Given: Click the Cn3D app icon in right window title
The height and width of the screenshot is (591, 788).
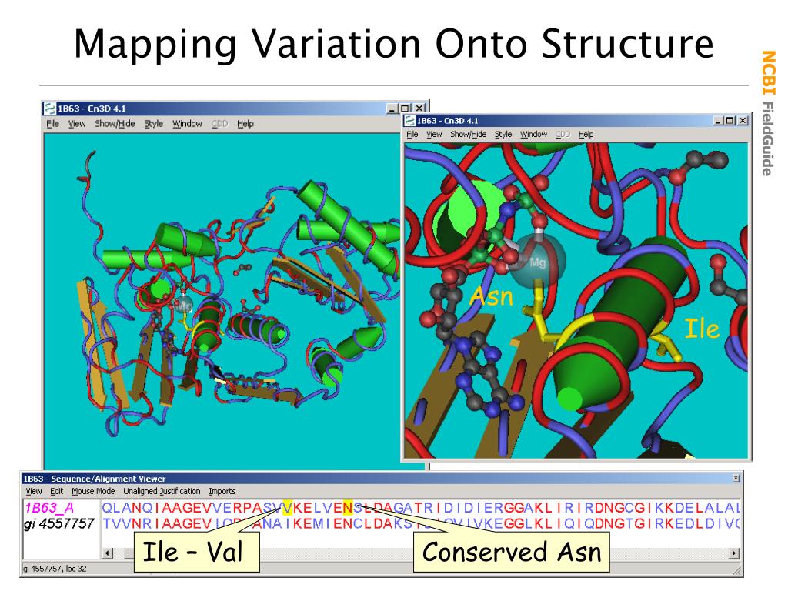Looking at the screenshot, I should tap(411, 121).
